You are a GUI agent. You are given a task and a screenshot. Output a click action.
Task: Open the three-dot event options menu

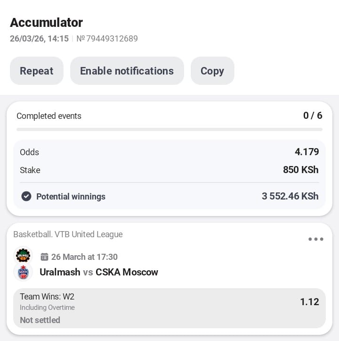coord(315,239)
